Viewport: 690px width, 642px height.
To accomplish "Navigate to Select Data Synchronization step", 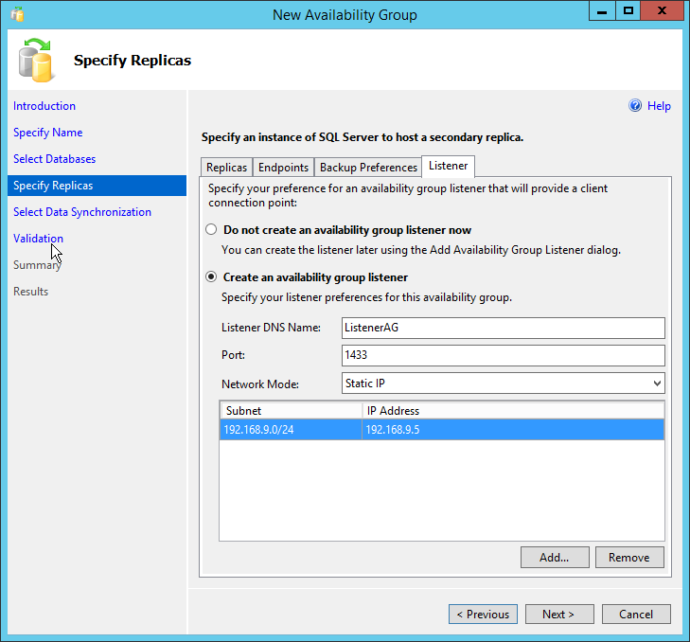I will point(82,212).
